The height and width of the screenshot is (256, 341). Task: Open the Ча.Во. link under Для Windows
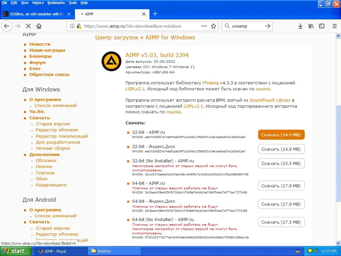click(37, 112)
